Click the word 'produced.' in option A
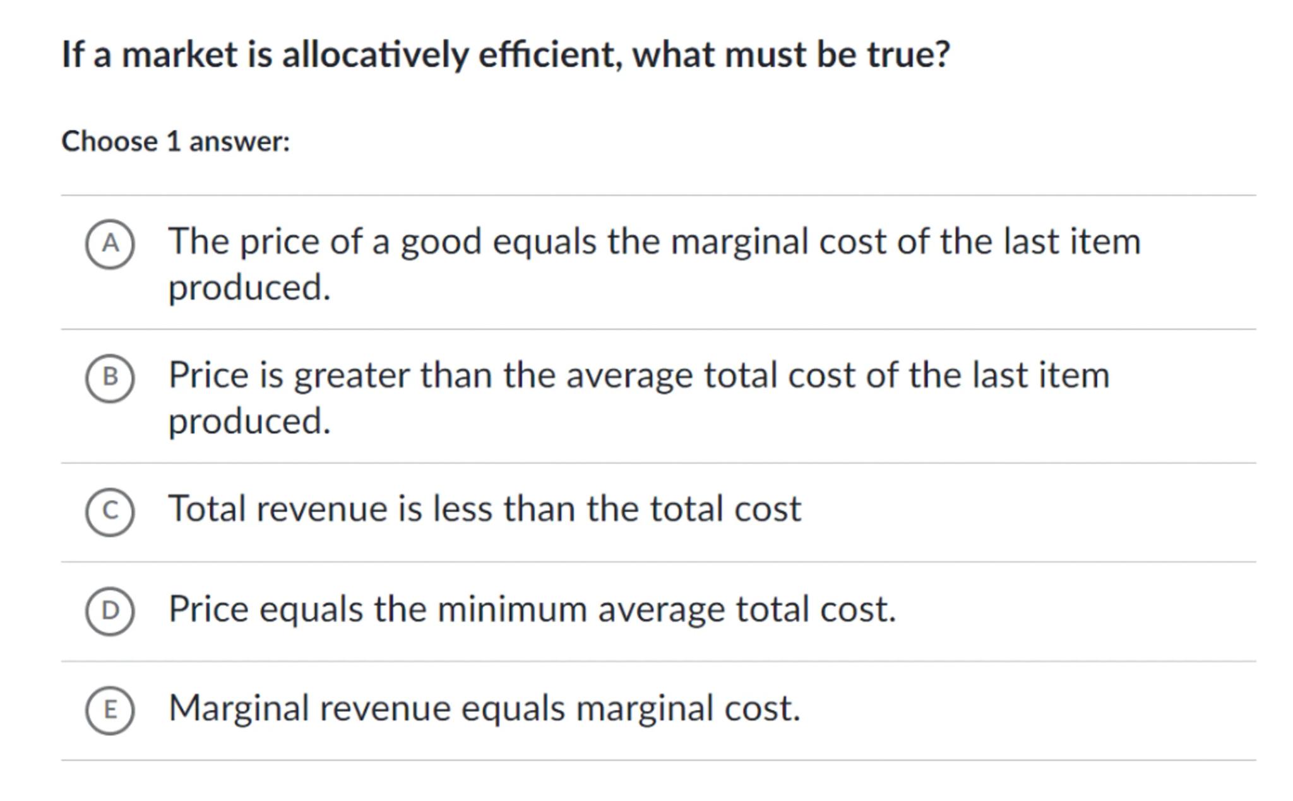The height and width of the screenshot is (801, 1293). (249, 288)
